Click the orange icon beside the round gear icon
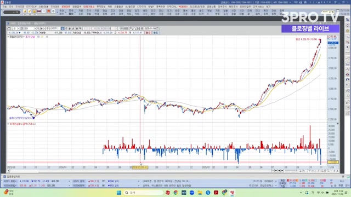 pos(49,11)
